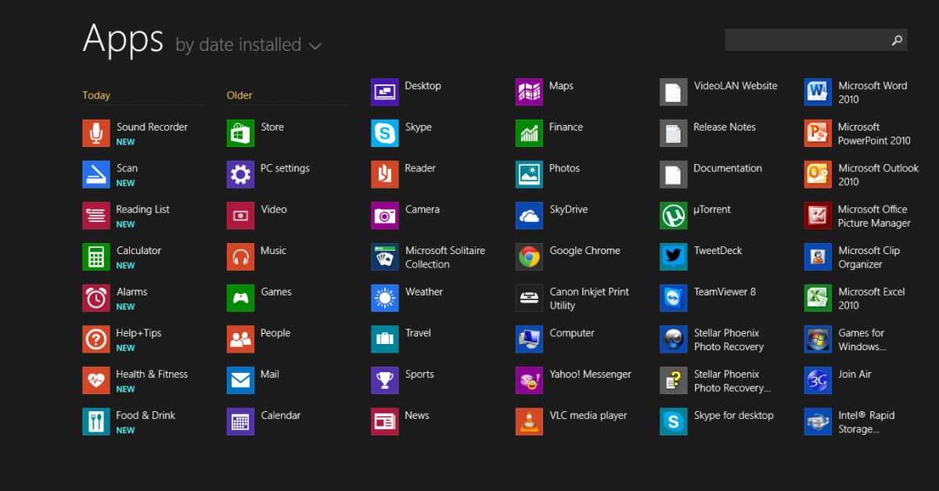Open VLC media player cone icon
Viewport: 939px width, 491px height.
(529, 421)
